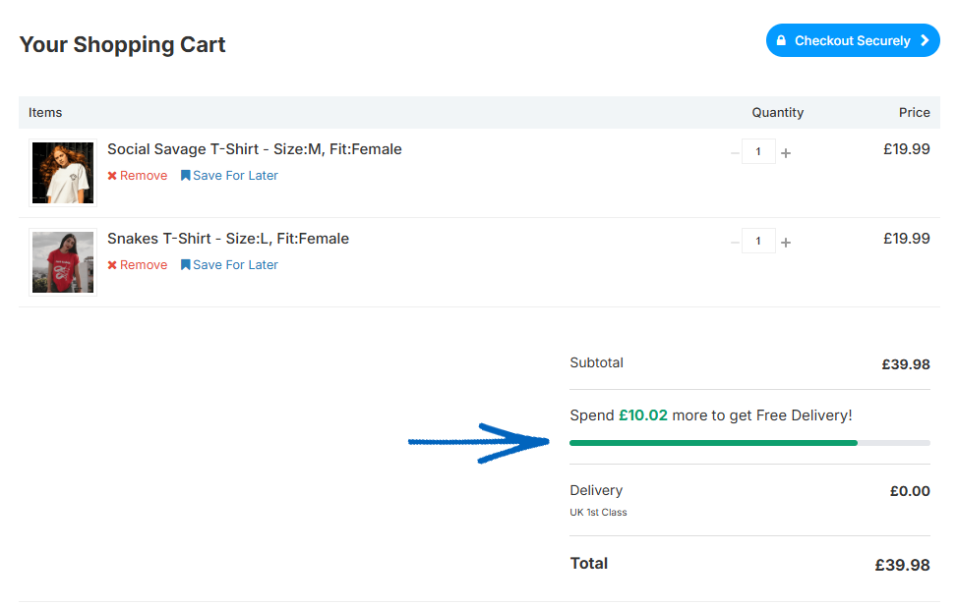Increase Social Savage T-Shirt quantity with plus

click(x=786, y=152)
